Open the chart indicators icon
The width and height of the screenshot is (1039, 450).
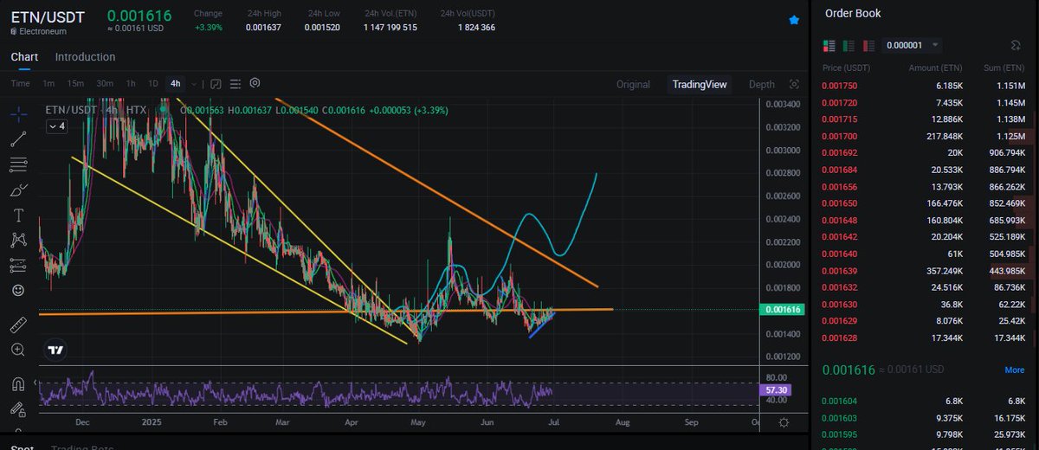[x=216, y=83]
